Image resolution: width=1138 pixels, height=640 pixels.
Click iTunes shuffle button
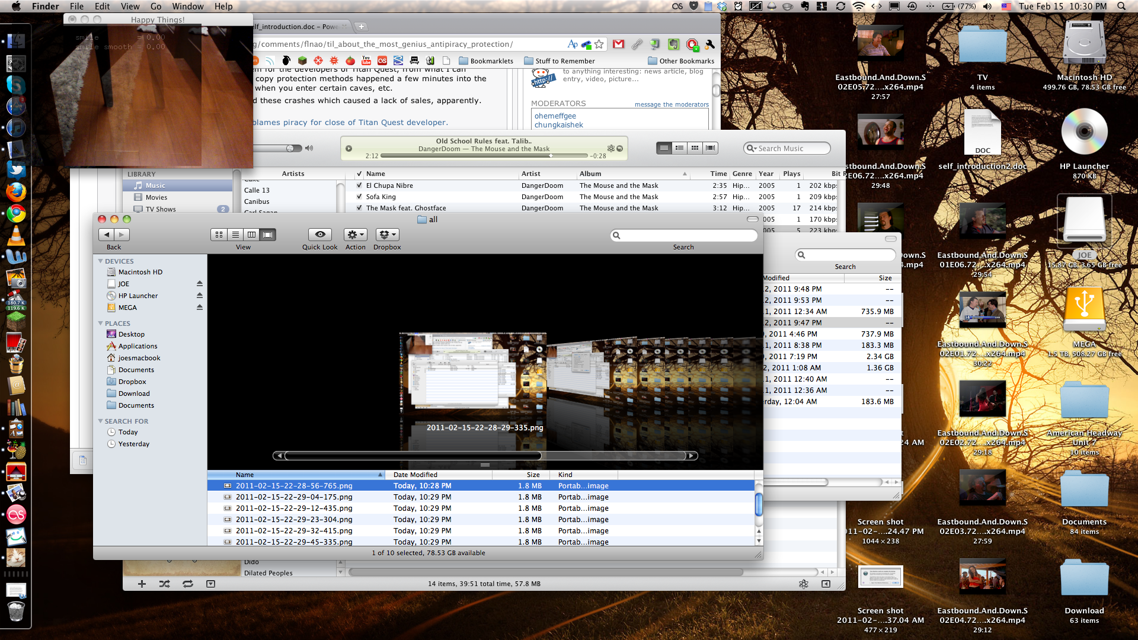[164, 584]
